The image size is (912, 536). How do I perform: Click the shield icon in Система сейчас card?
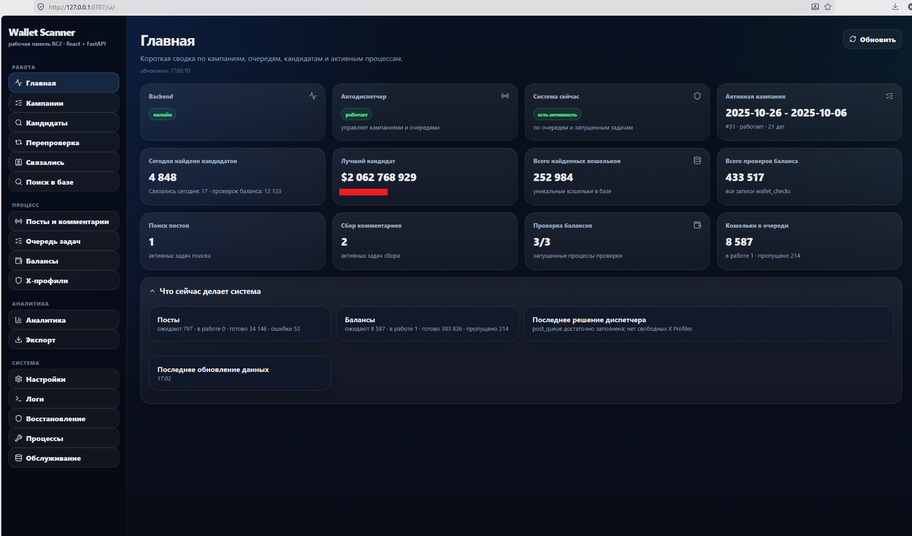(697, 96)
